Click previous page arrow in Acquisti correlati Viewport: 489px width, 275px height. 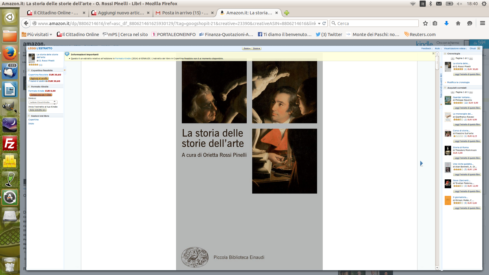click(453, 92)
